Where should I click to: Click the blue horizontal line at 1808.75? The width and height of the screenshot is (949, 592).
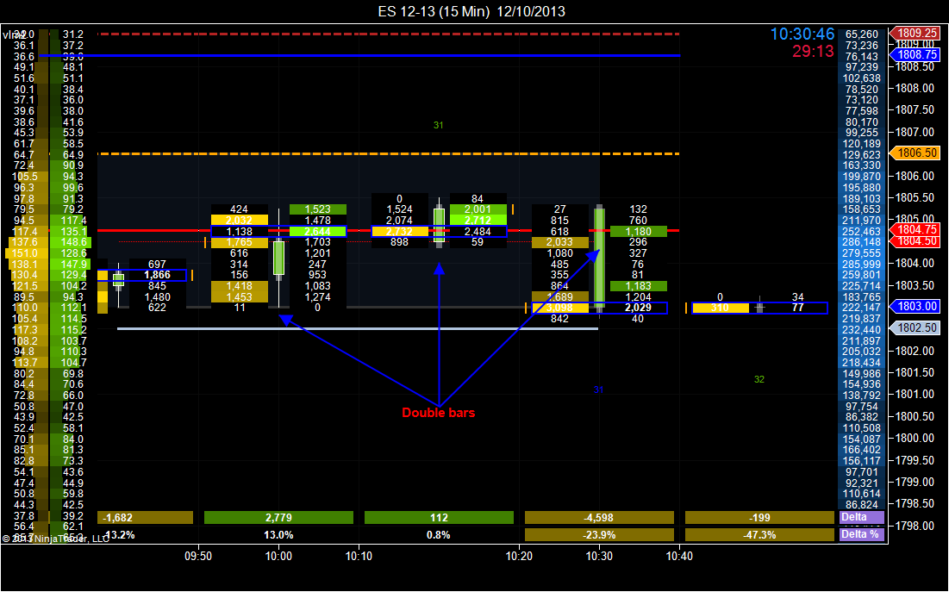tap(359, 56)
